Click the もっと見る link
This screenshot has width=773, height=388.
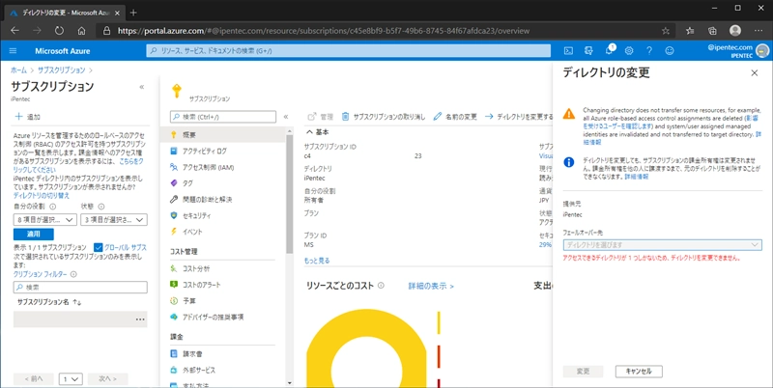point(317,261)
